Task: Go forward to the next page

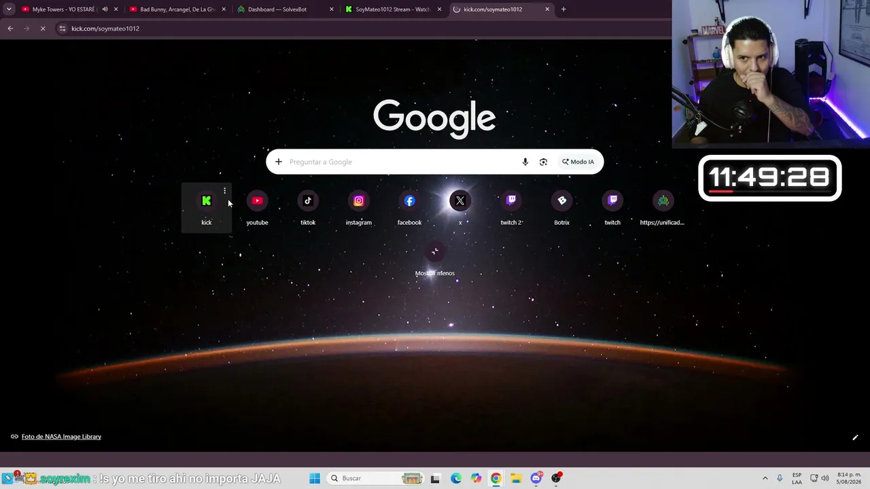Action: point(27,29)
